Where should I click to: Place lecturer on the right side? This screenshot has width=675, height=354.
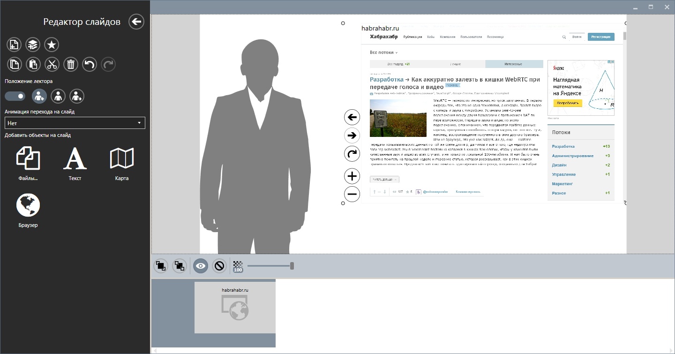click(x=77, y=96)
